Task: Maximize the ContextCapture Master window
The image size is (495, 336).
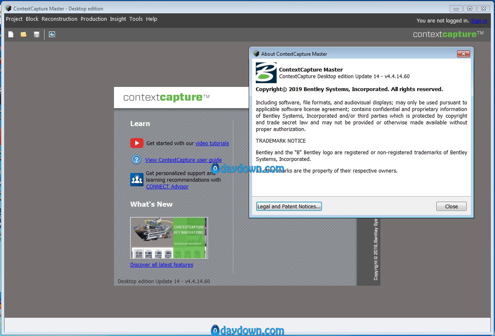Action: tap(470, 8)
